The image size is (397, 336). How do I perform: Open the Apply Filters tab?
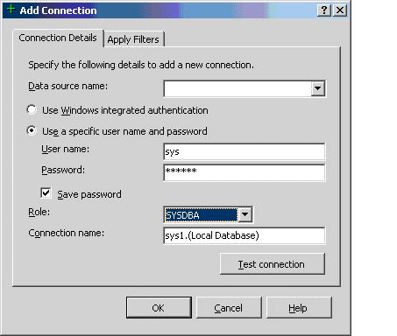click(133, 39)
